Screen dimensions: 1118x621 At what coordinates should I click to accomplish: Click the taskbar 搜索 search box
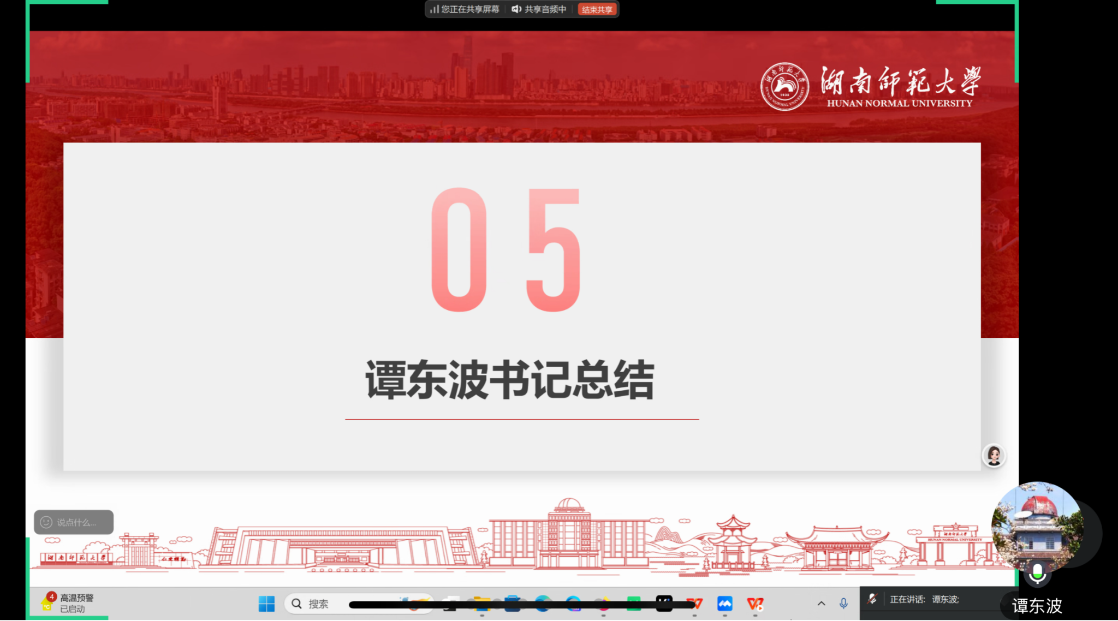click(318, 604)
